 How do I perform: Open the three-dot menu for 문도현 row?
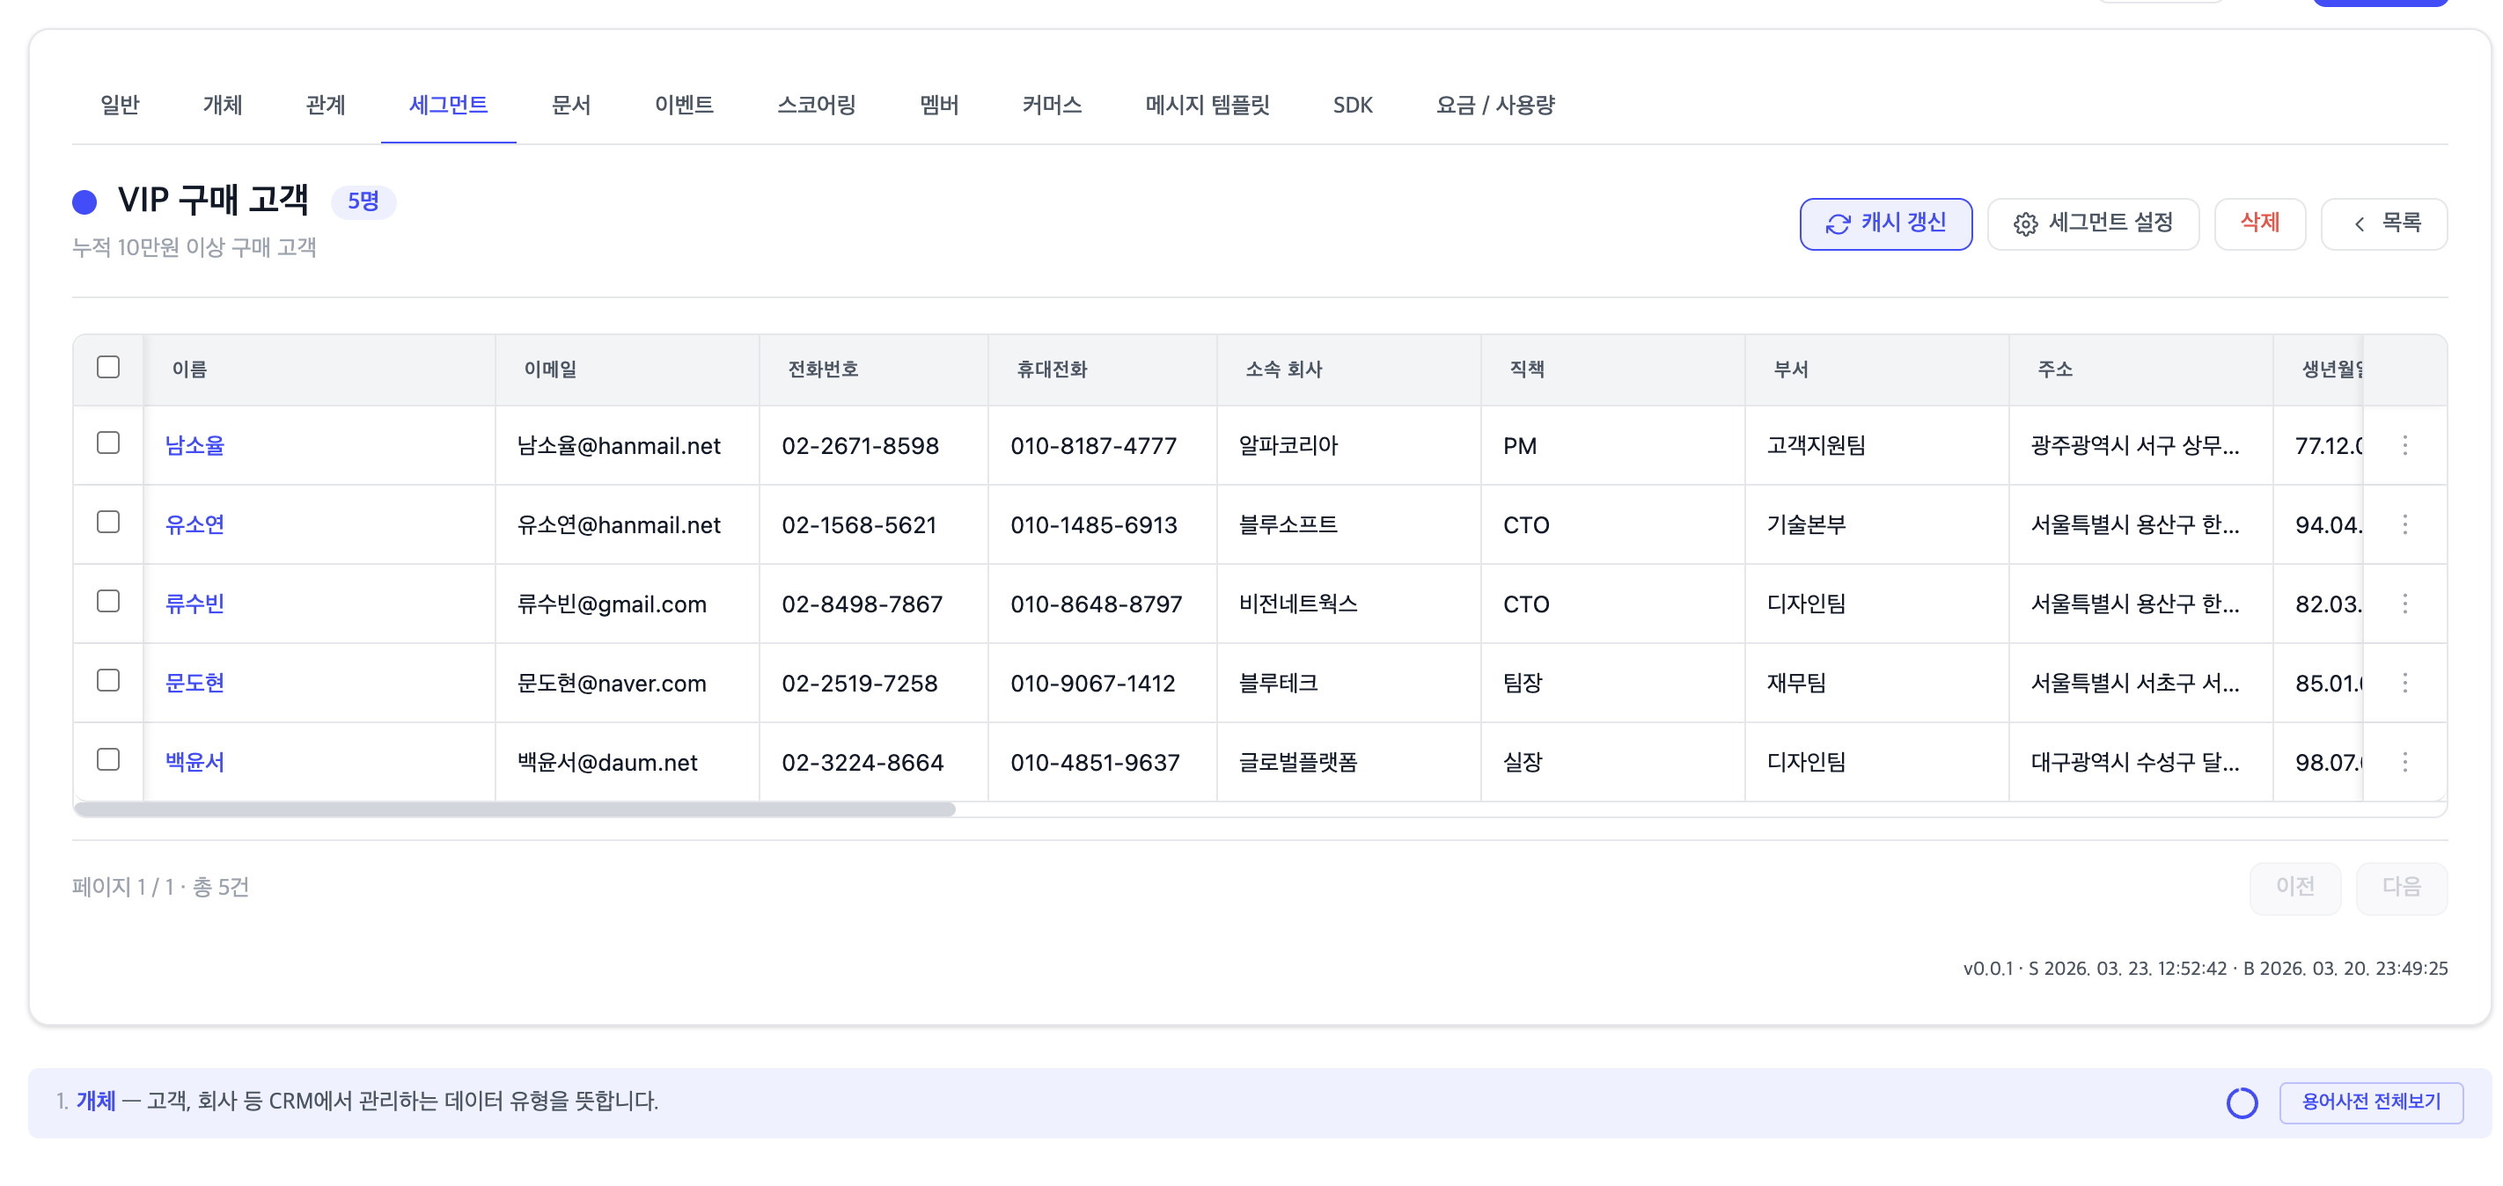(x=2404, y=683)
